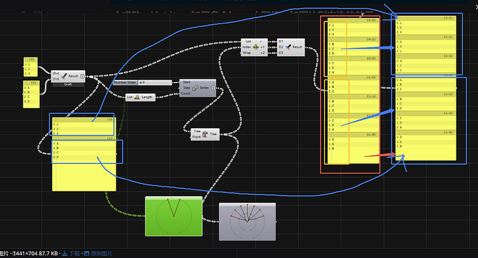Select the List Length component icon
This screenshot has height=258, width=478.
point(137,97)
